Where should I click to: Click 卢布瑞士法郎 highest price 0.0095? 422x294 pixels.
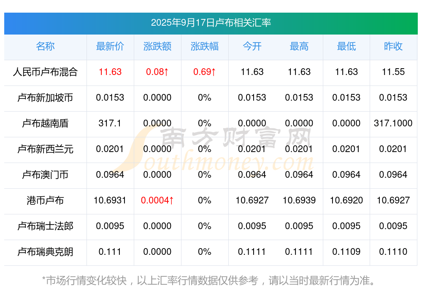pos(299,226)
